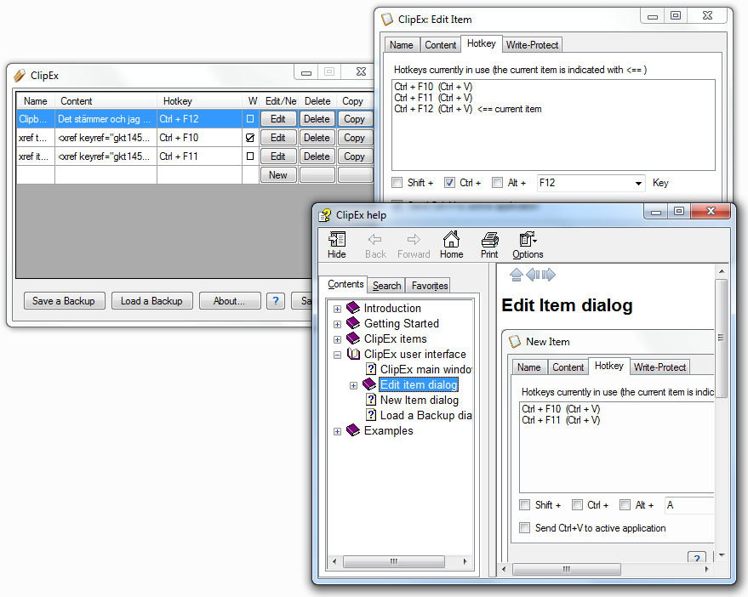Switch to the Name tab in Edit Item

click(402, 45)
